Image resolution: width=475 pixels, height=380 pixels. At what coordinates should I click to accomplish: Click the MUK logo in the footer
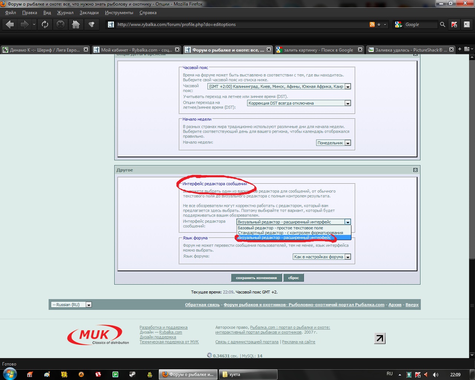coord(98,335)
